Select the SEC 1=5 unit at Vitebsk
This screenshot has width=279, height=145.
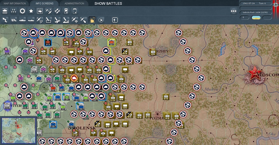[x=7, y=106]
